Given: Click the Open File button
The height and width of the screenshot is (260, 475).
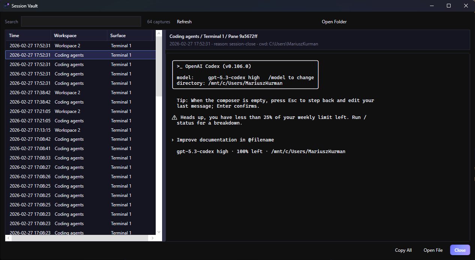Looking at the screenshot, I should (433, 250).
